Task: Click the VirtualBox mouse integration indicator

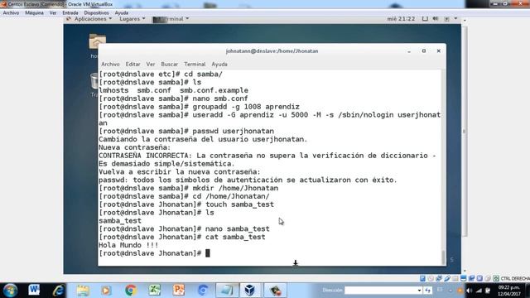Action: coord(488,278)
